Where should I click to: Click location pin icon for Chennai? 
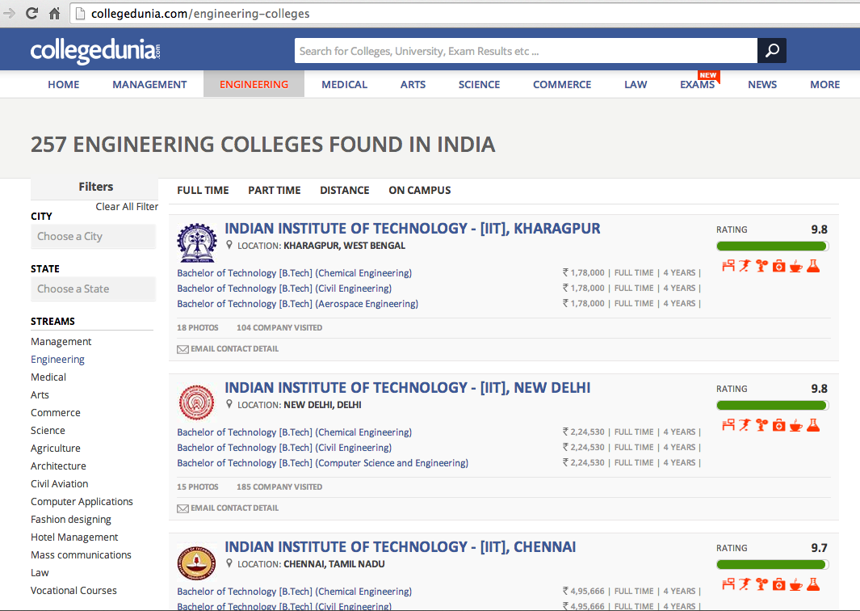point(229,563)
